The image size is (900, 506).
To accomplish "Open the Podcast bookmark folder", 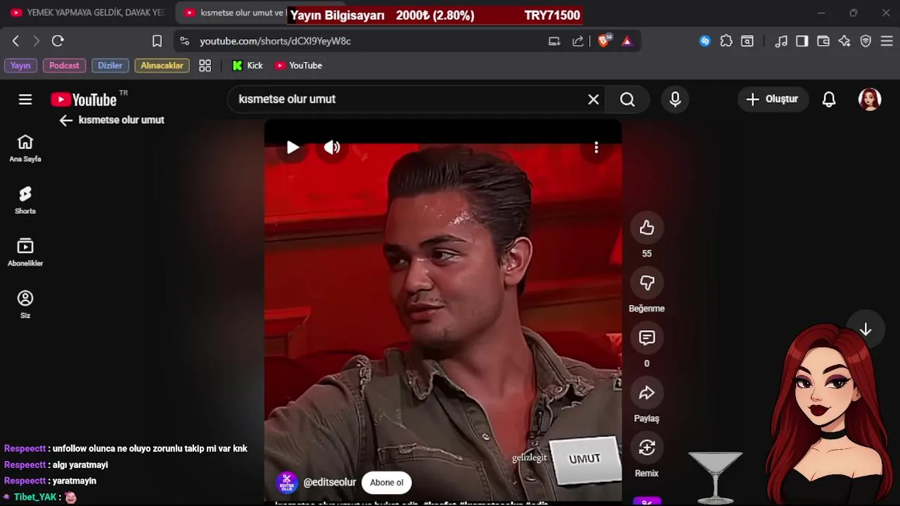I will pyautogui.click(x=64, y=65).
